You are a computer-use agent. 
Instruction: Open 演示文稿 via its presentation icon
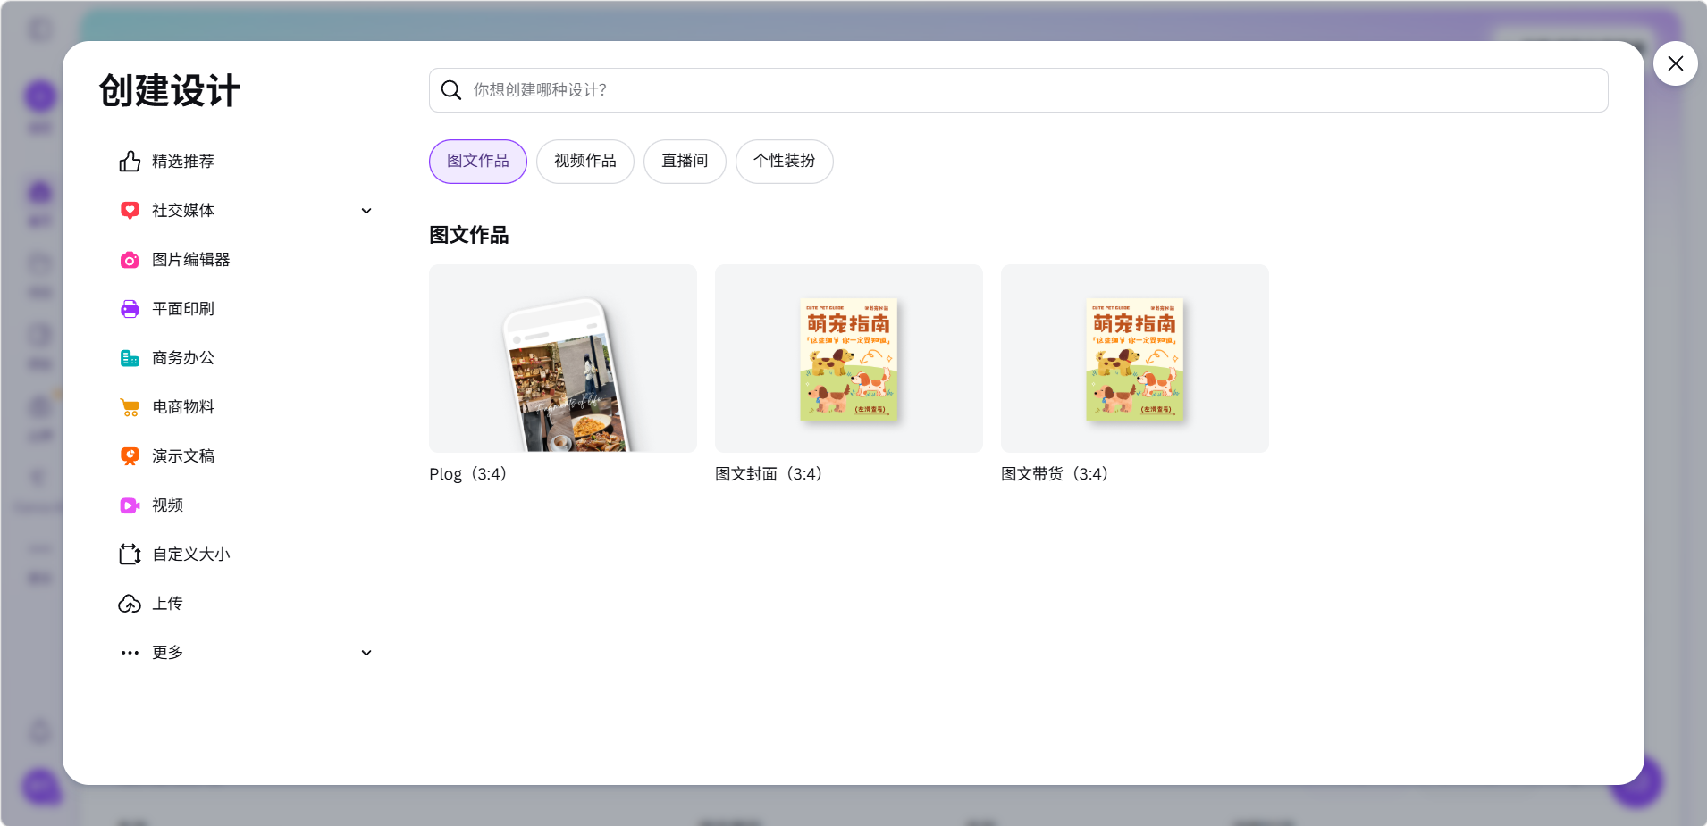click(130, 456)
